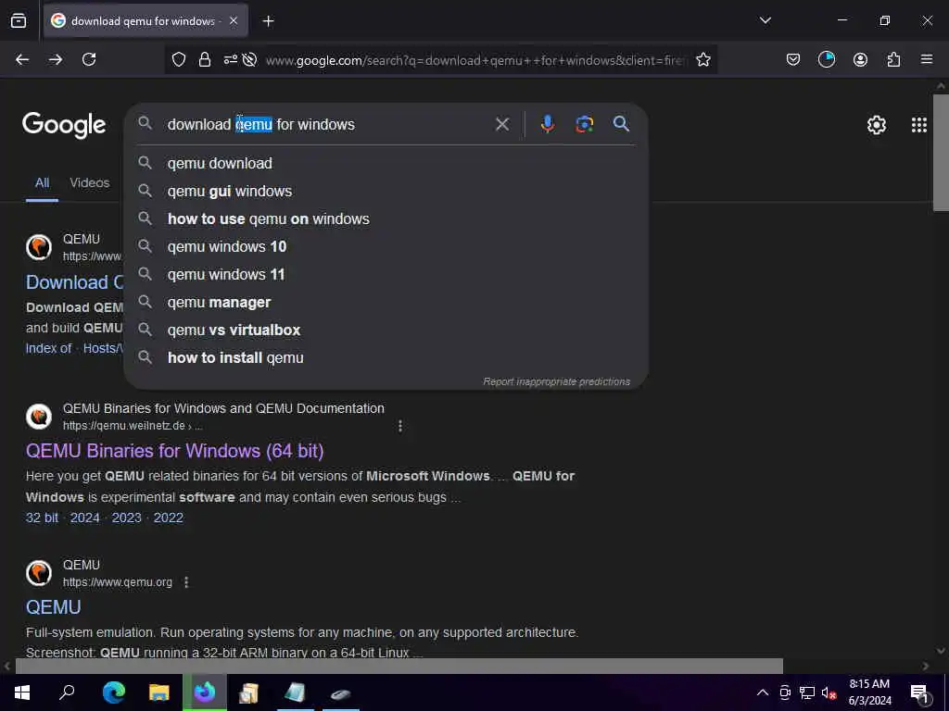
Task: Go to Google home via logo
Action: 64,125
